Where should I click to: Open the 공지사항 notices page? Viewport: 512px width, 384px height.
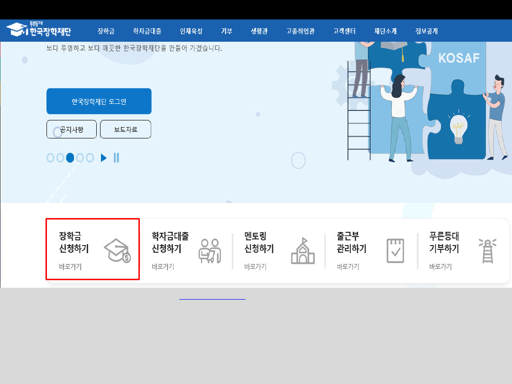(x=71, y=129)
